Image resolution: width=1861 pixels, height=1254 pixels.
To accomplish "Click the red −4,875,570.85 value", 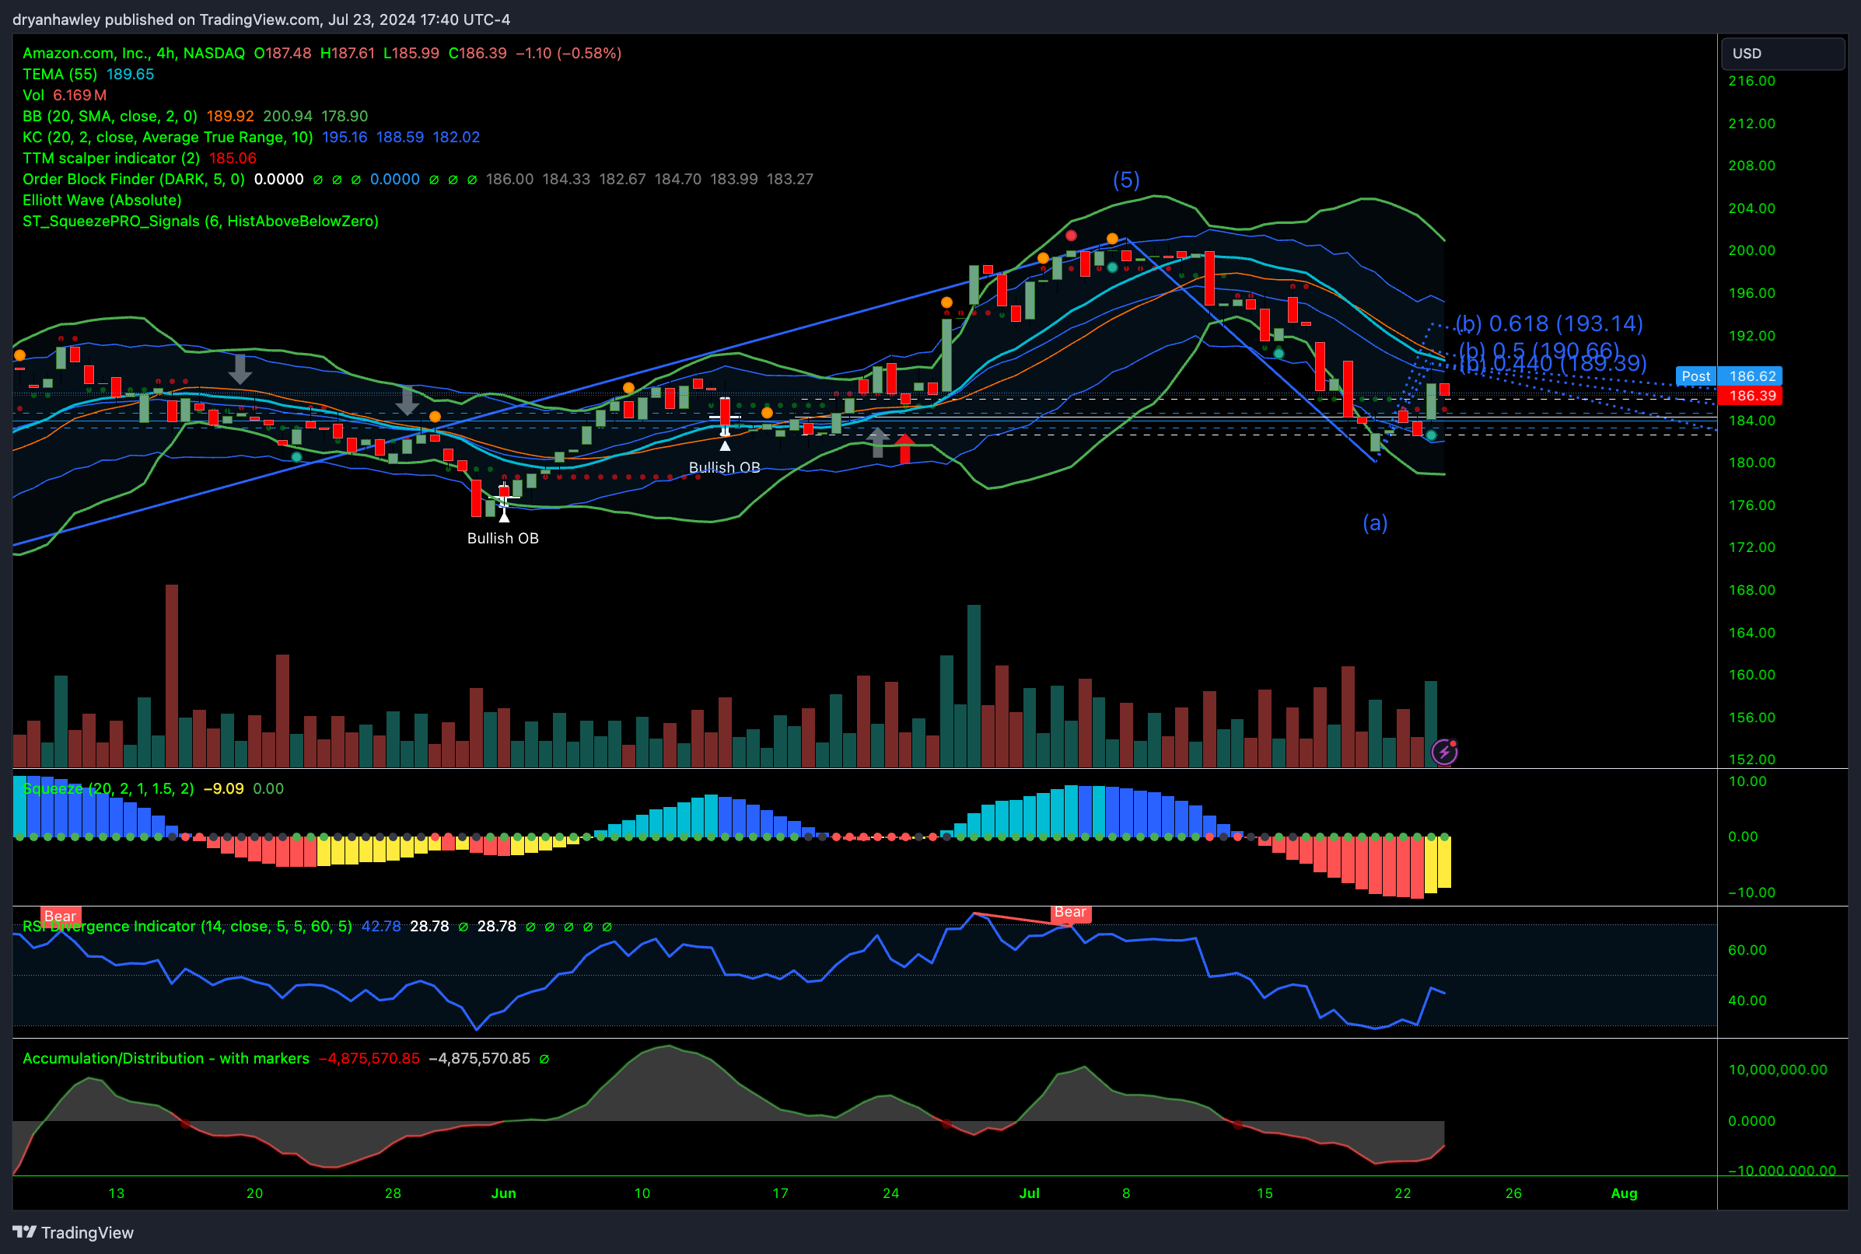I will (x=369, y=1058).
